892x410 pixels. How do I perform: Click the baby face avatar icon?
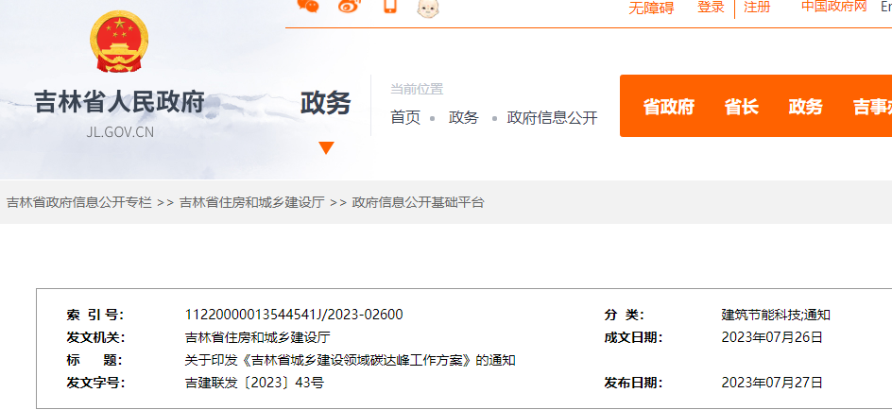tap(430, 7)
